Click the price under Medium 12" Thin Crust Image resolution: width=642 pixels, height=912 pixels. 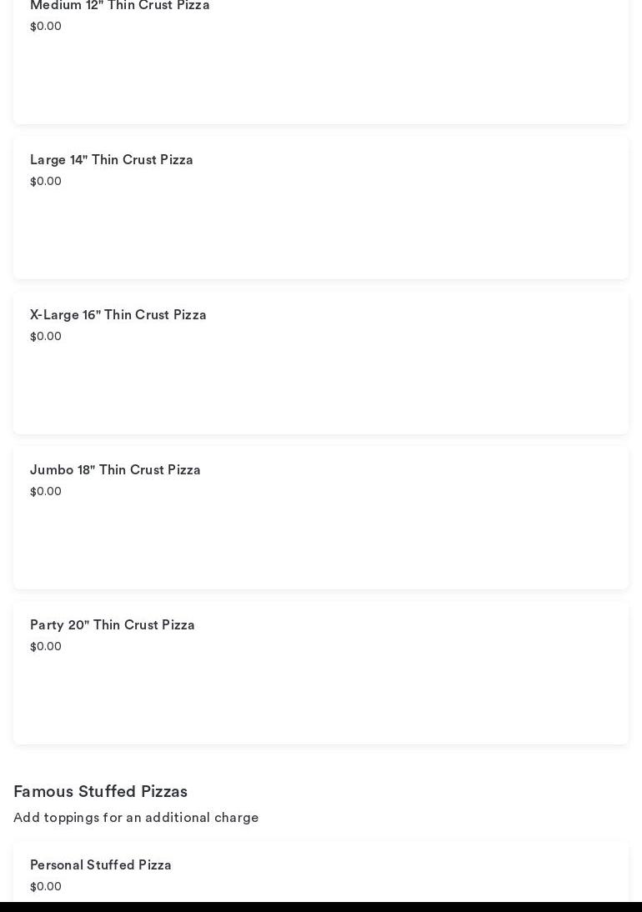tap(46, 27)
